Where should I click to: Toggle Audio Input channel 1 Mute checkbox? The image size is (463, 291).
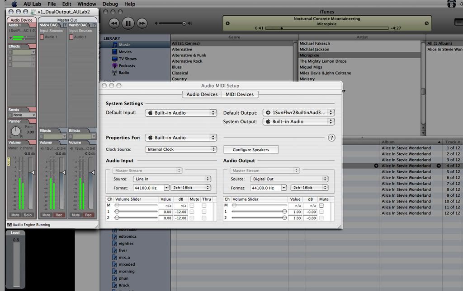tap(192, 212)
